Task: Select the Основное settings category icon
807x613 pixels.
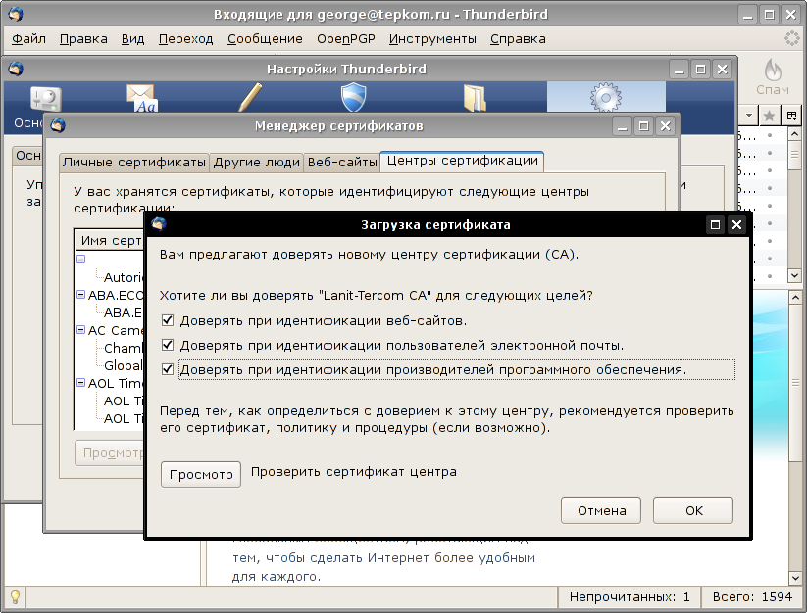Action: [x=45, y=98]
